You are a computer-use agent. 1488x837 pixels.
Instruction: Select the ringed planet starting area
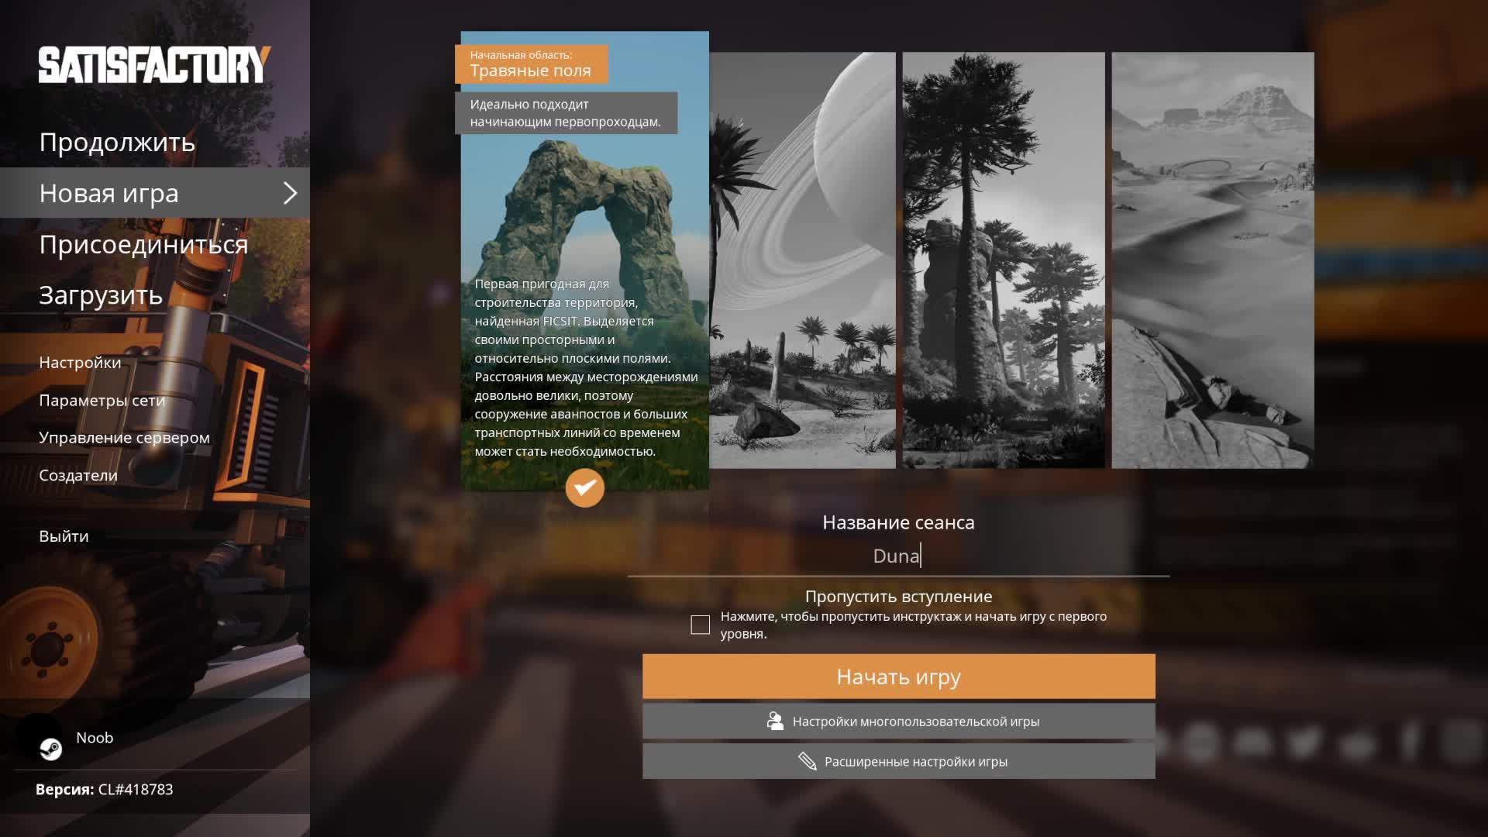click(803, 260)
